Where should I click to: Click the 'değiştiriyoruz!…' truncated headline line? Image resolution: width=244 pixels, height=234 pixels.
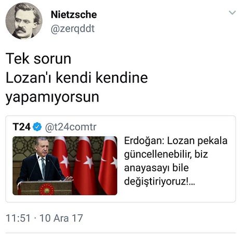tap(159, 181)
